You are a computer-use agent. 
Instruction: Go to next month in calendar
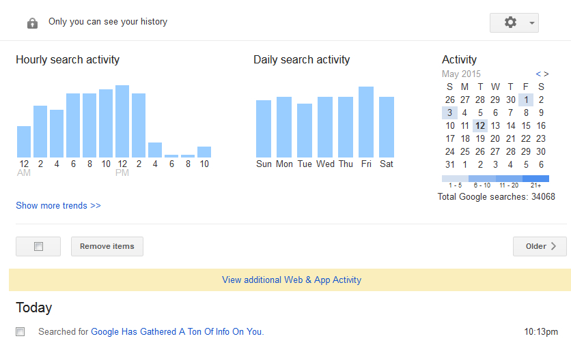(x=546, y=74)
